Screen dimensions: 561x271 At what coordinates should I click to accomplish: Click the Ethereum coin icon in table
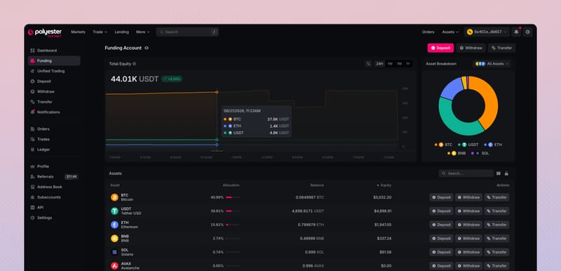(x=114, y=225)
